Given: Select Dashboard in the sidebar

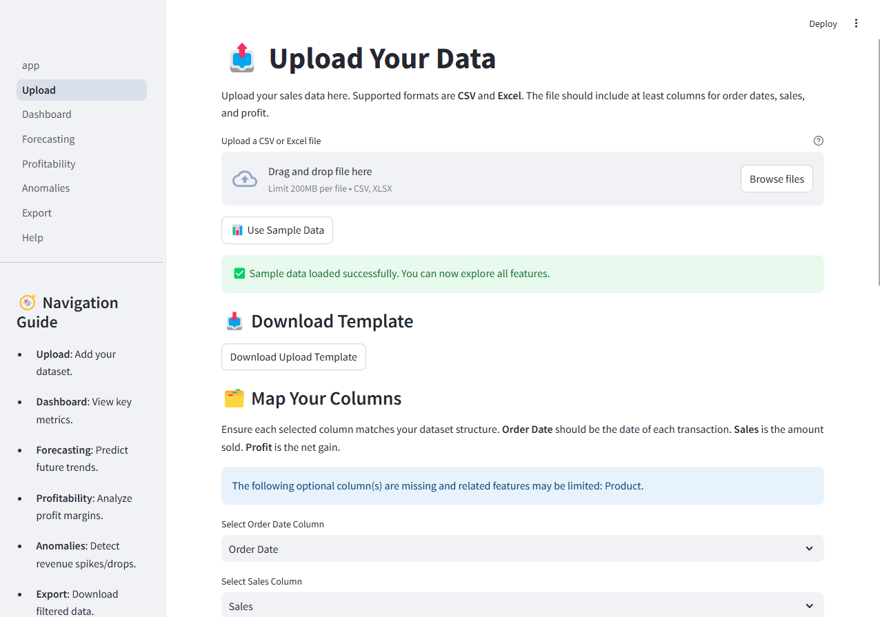Looking at the screenshot, I should click(46, 114).
